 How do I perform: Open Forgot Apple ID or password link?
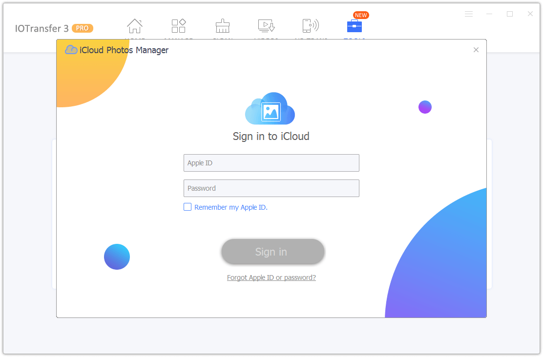(271, 277)
